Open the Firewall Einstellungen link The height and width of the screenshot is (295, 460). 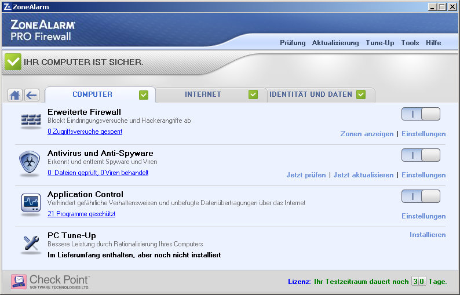(424, 134)
